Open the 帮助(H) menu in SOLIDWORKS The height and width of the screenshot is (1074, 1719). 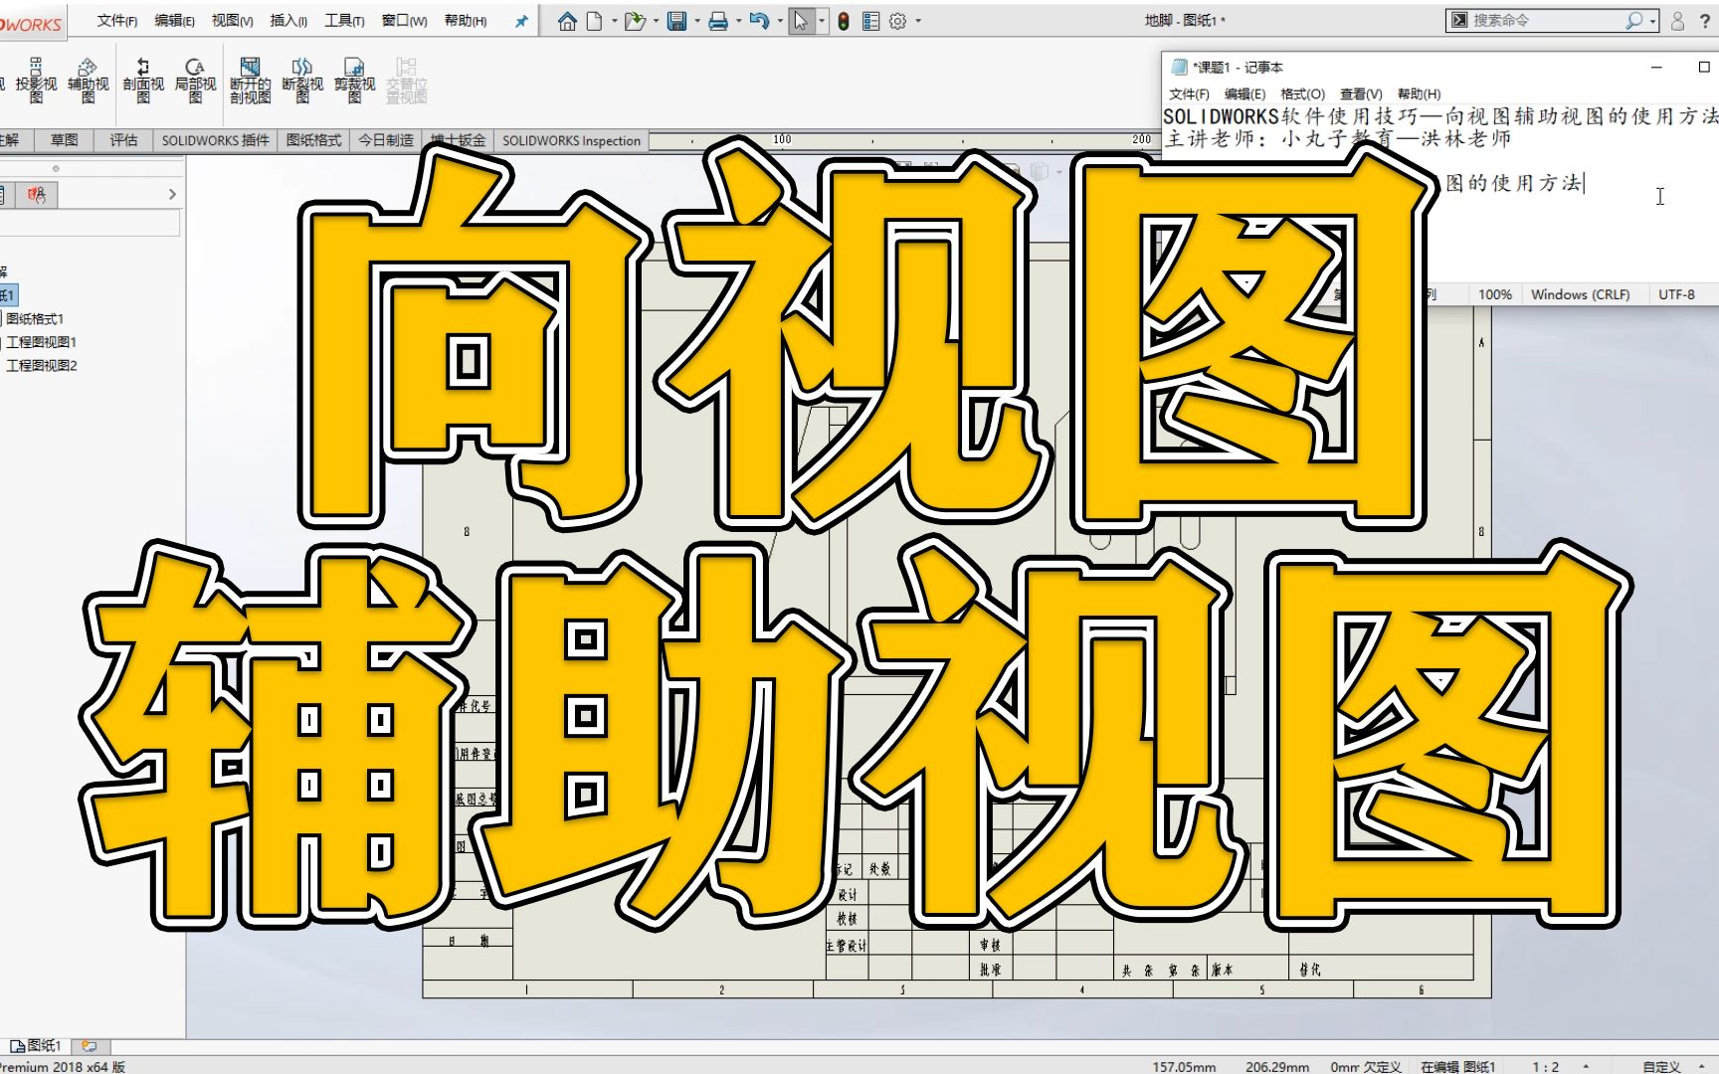click(x=465, y=21)
